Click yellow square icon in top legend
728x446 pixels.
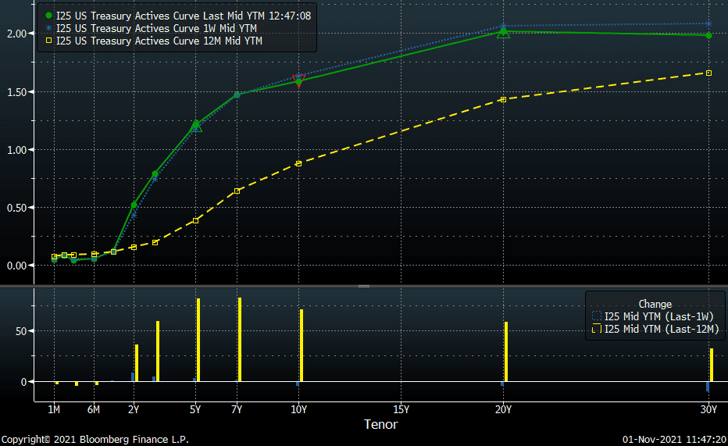pyautogui.click(x=48, y=41)
